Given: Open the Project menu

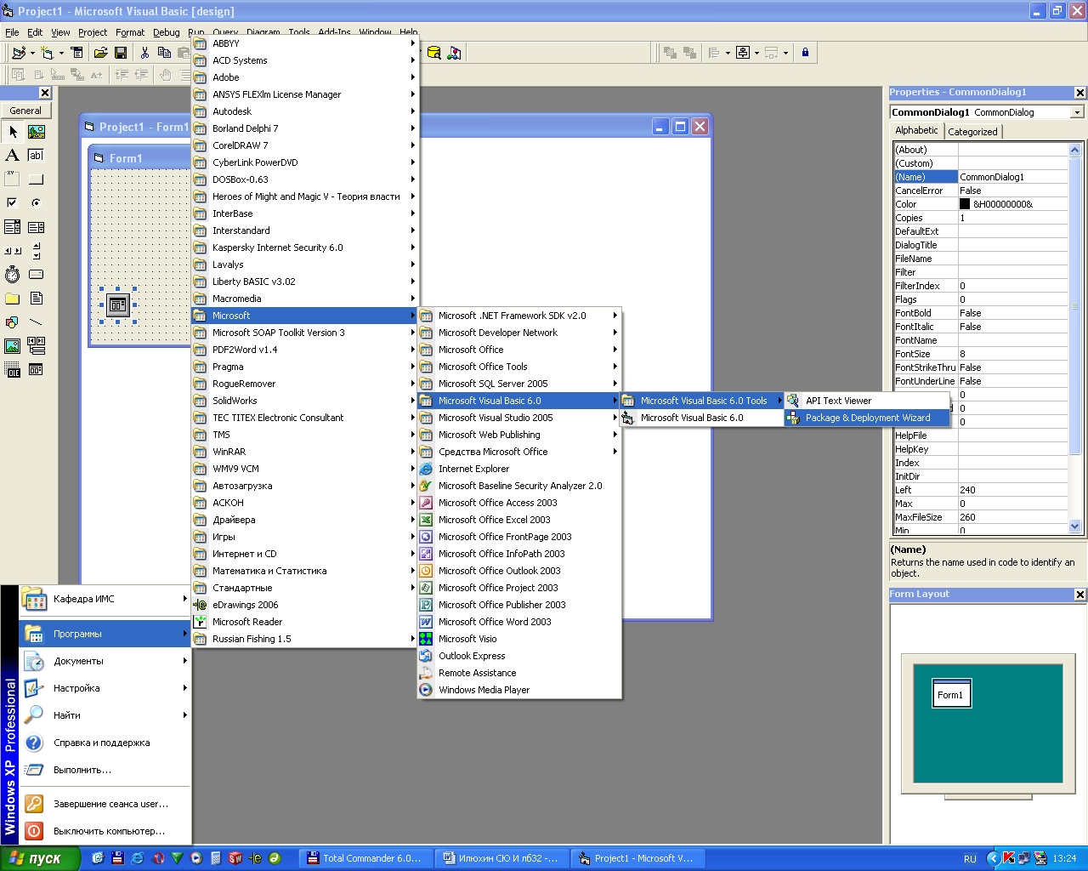Looking at the screenshot, I should 93,32.
